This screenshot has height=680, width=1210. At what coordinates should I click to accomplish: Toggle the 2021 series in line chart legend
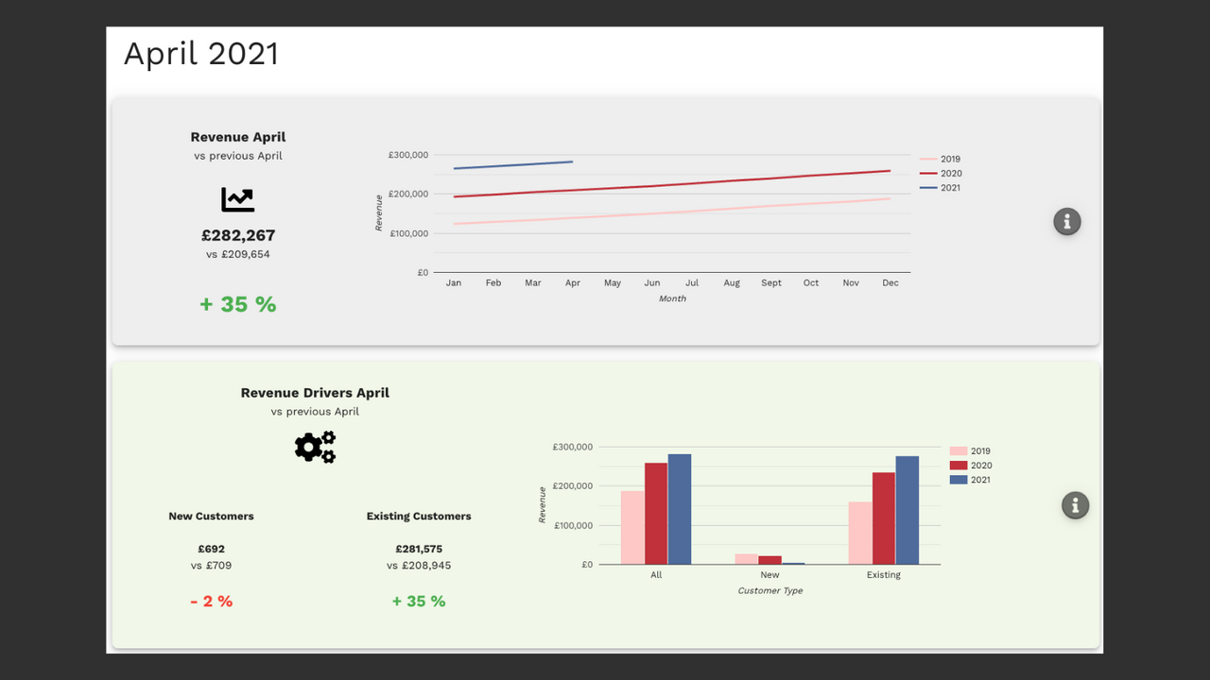click(940, 188)
